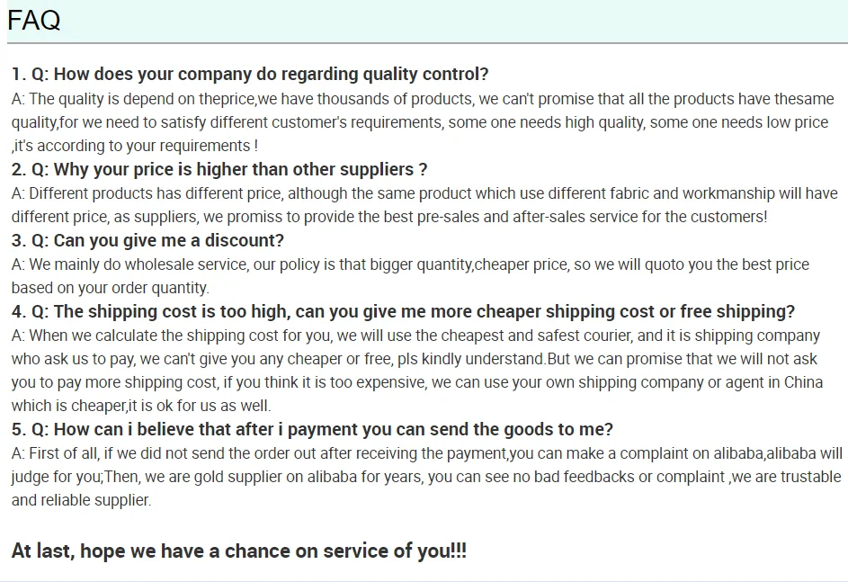The width and height of the screenshot is (848, 582).
Task: Click the answer about different fabric and workmanship
Action: pos(423,205)
